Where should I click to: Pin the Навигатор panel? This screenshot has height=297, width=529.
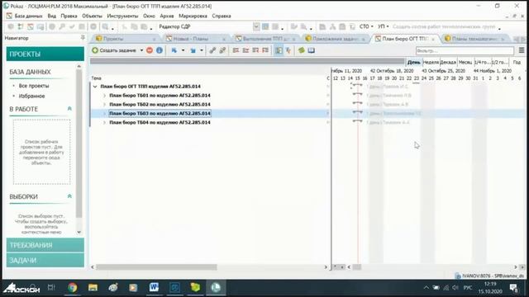pyautogui.click(x=83, y=38)
